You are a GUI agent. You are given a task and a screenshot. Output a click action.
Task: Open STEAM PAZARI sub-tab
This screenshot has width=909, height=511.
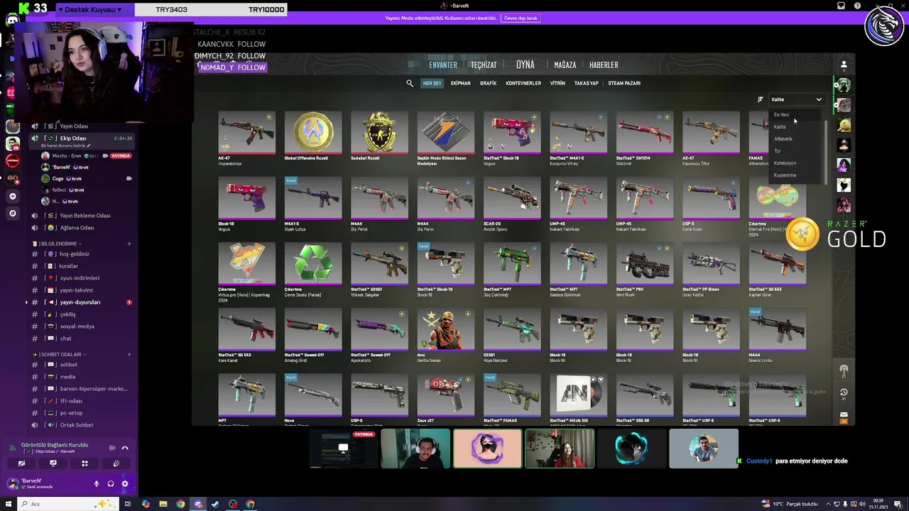pos(624,83)
